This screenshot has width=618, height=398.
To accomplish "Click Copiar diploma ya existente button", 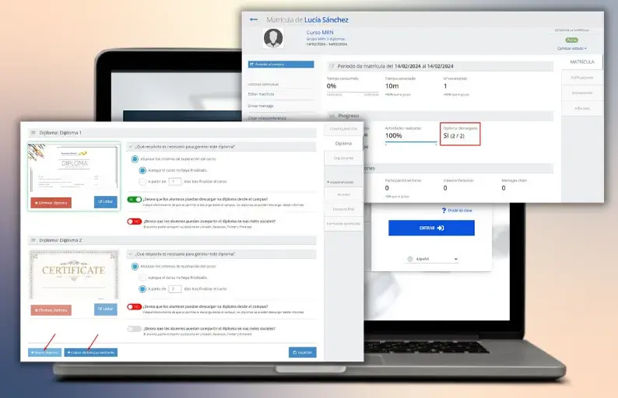I will coord(90,352).
